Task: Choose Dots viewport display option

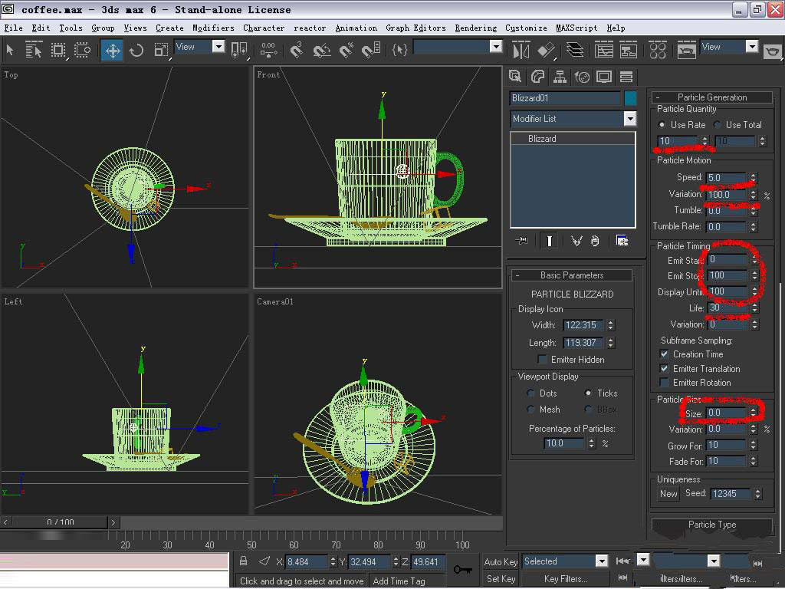Action: click(x=530, y=393)
